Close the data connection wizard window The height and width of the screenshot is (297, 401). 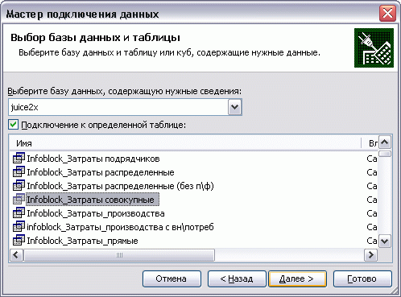[387, 13]
